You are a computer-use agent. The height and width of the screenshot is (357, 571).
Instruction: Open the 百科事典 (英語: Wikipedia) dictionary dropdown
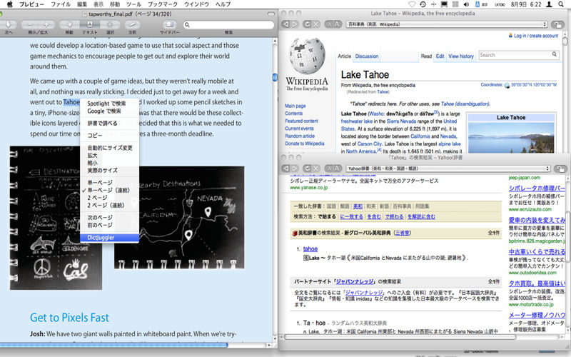click(x=447, y=24)
